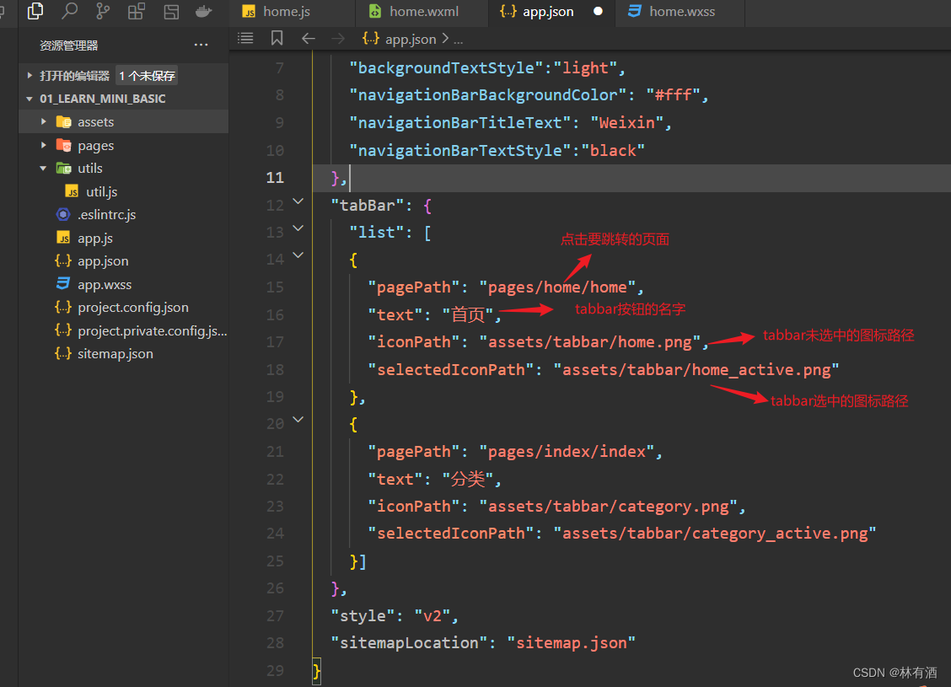The height and width of the screenshot is (687, 951).
Task: Click the "v2" style value
Action: point(433,616)
